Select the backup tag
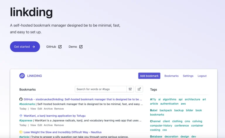The width and height of the screenshot is (225, 138). click(179, 110)
